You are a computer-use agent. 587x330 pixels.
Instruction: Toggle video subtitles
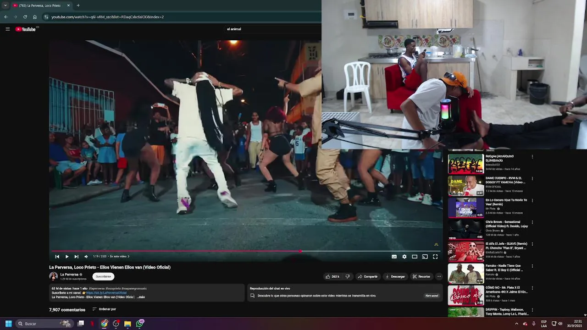click(394, 257)
